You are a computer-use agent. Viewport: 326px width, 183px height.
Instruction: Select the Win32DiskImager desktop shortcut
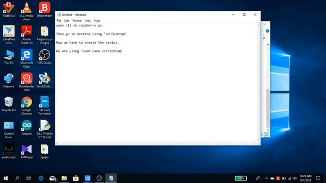(x=44, y=80)
